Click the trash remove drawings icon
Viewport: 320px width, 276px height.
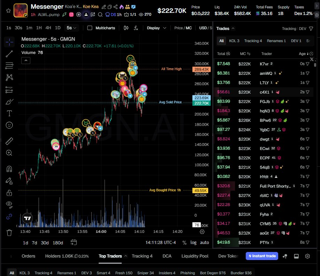point(9,232)
